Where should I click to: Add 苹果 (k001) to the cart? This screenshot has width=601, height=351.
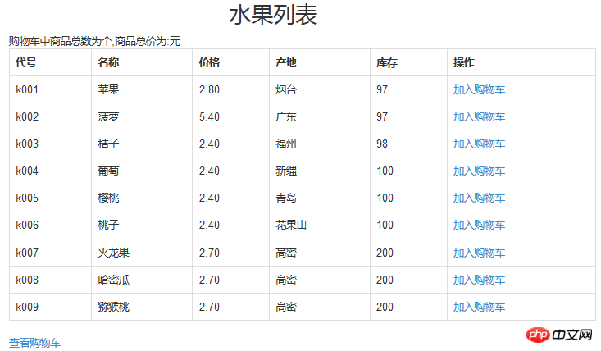[x=479, y=89]
